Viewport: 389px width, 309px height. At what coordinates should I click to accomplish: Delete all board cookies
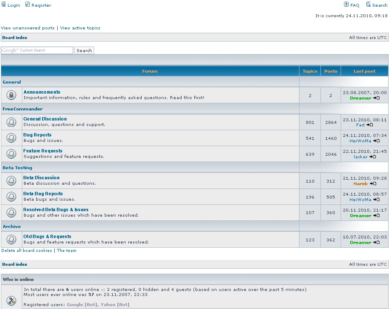(x=27, y=251)
